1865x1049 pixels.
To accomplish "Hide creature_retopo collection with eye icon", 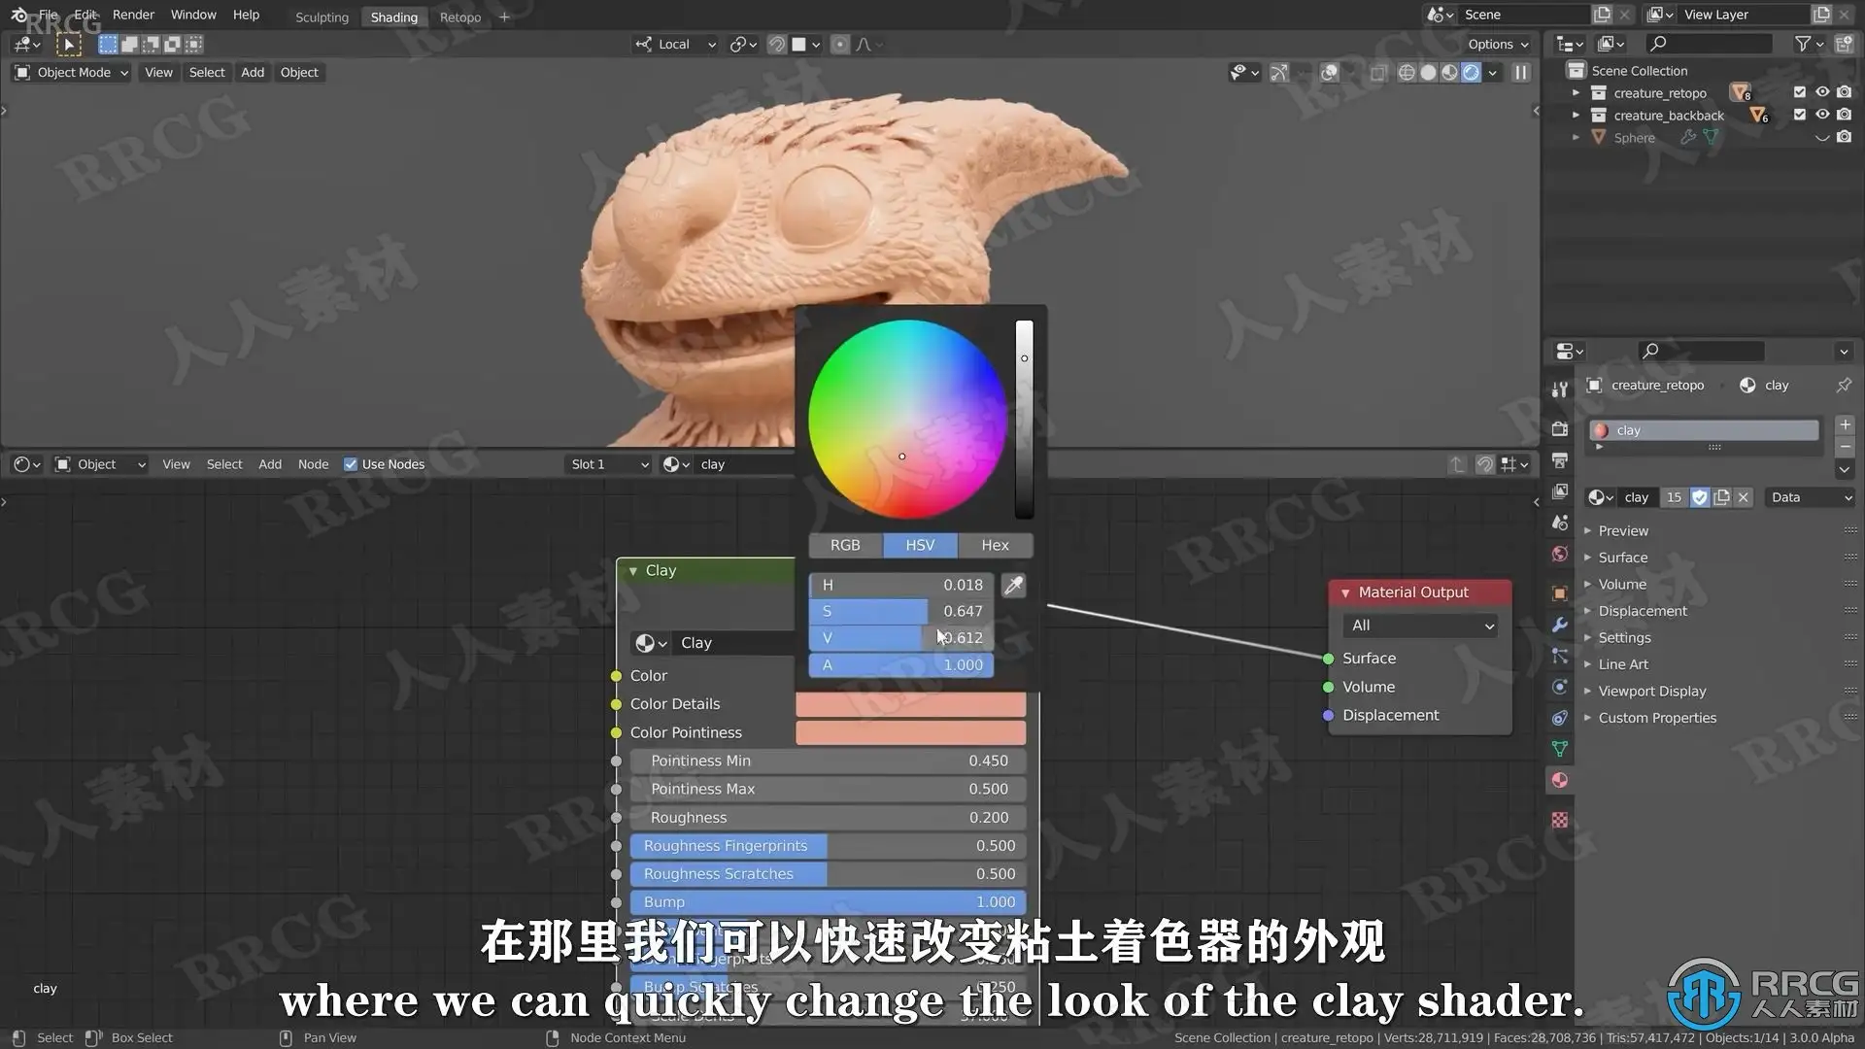I will coord(1822,92).
